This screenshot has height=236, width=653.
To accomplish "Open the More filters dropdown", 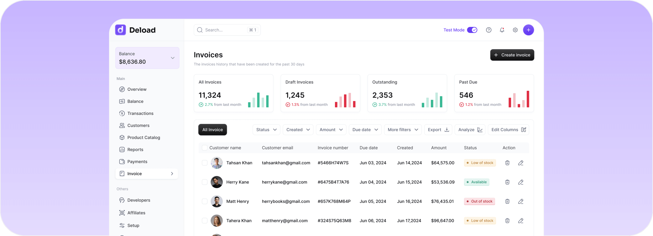I will point(403,130).
